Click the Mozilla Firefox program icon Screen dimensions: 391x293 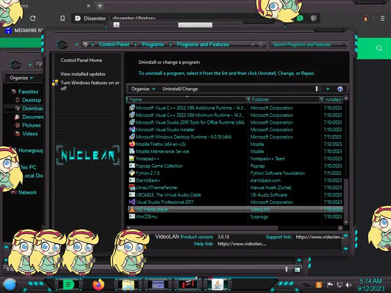coord(132,144)
